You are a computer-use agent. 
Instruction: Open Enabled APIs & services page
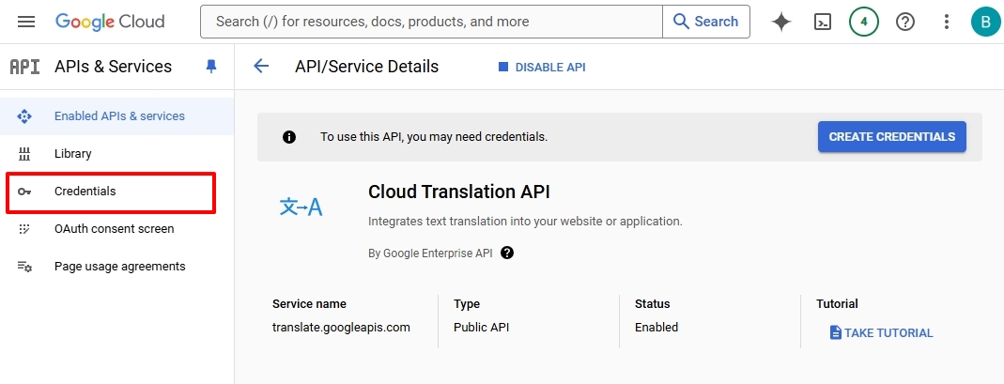[x=116, y=115]
